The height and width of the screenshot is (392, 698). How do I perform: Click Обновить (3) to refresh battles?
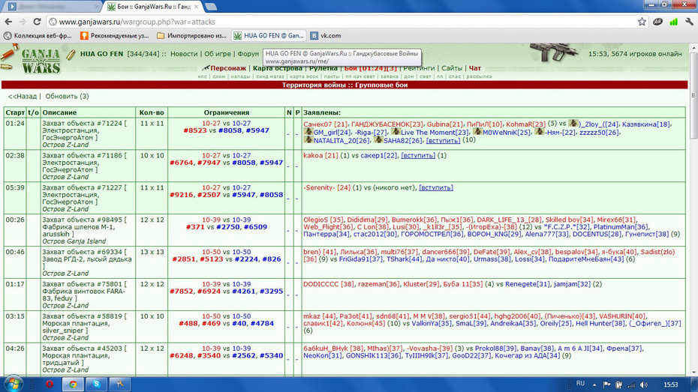tap(67, 96)
